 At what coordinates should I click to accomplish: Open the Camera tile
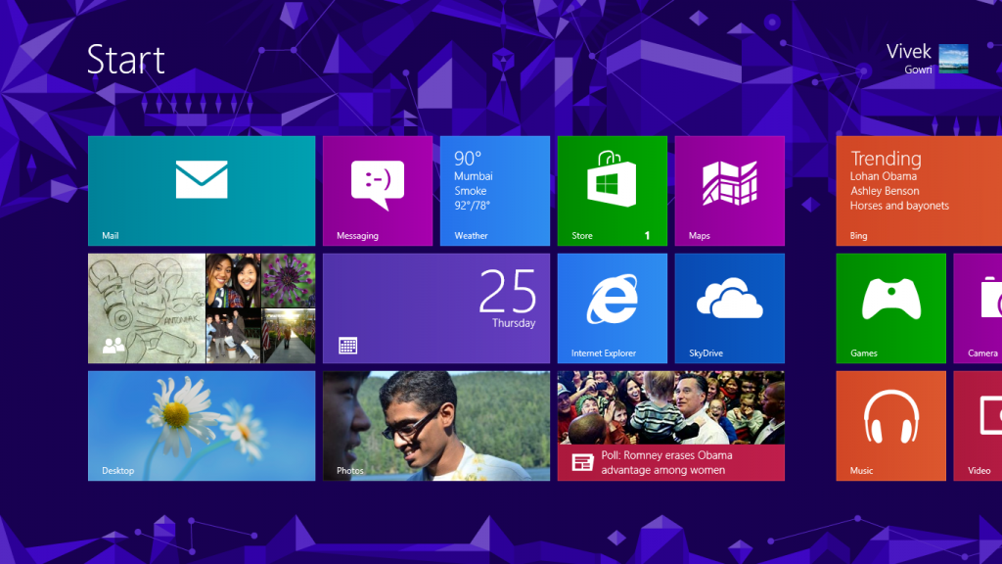tap(978, 308)
